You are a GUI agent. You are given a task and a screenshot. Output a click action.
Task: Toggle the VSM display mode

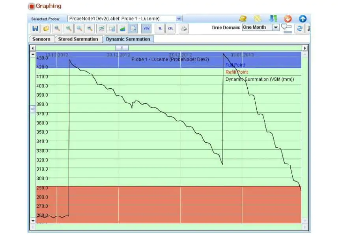point(146,28)
